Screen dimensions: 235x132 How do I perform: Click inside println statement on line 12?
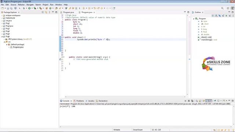pyautogui.click(x=94, y=40)
